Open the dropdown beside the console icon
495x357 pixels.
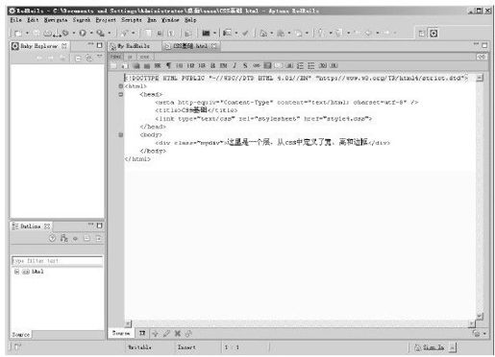coord(214,33)
